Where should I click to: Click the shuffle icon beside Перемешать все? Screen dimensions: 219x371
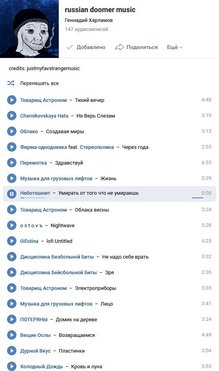(11, 83)
